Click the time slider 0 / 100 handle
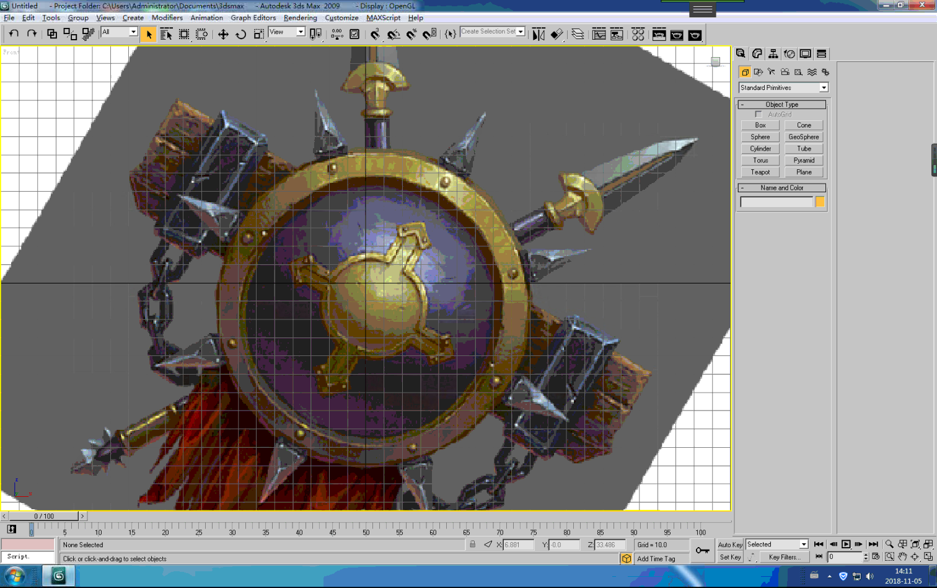Viewport: 937px width, 588px height. coord(43,516)
